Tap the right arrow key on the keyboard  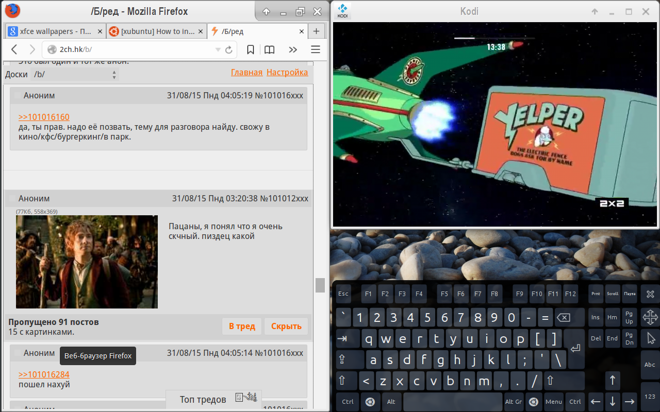click(629, 401)
